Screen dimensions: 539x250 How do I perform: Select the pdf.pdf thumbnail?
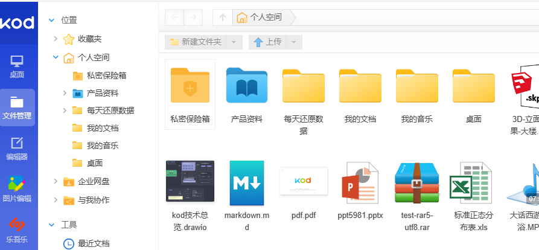tap(304, 181)
